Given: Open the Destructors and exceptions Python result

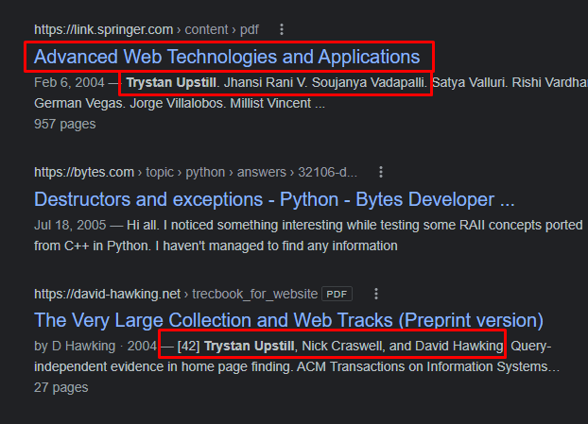Looking at the screenshot, I should click(x=274, y=199).
